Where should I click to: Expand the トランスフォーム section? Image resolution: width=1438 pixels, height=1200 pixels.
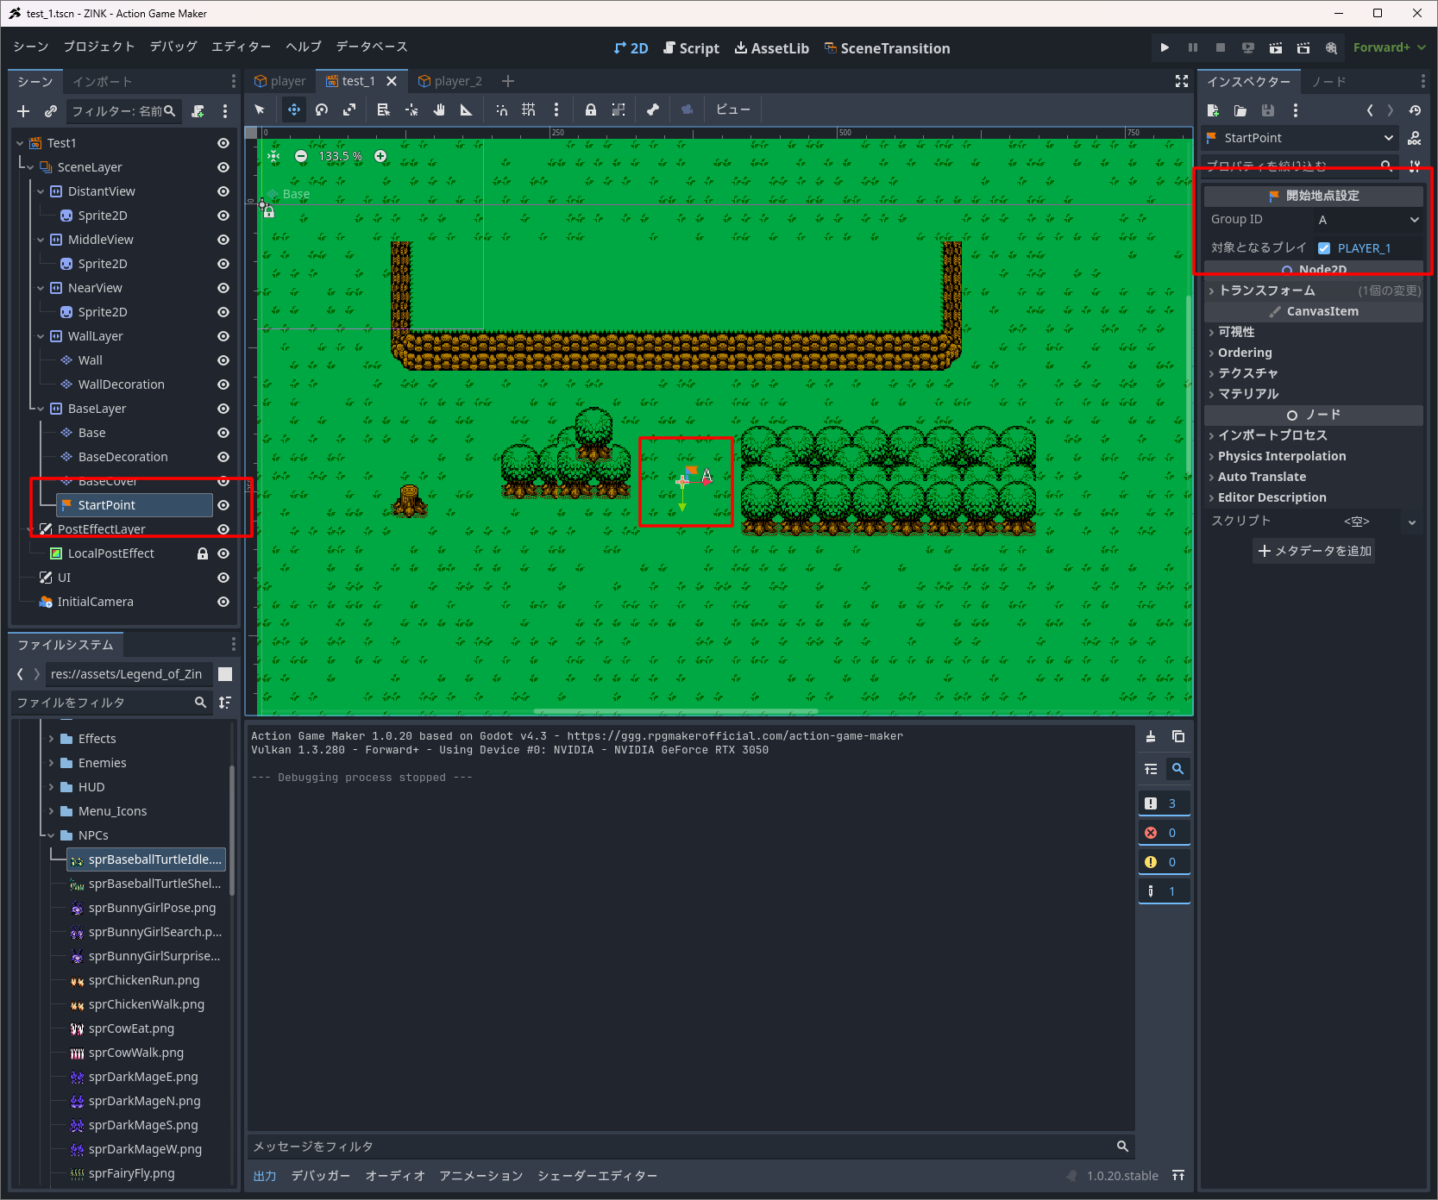1266,291
